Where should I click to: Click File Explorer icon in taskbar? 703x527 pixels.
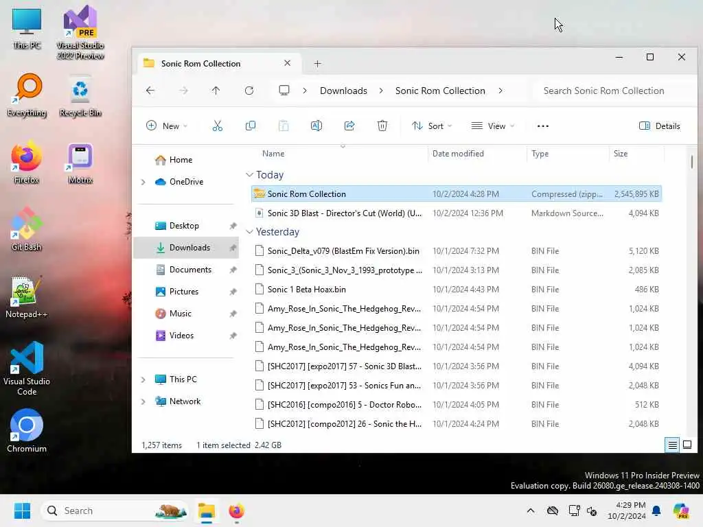click(x=207, y=511)
